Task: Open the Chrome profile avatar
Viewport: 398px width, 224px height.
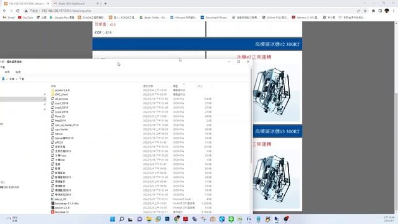Action: coord(387,11)
